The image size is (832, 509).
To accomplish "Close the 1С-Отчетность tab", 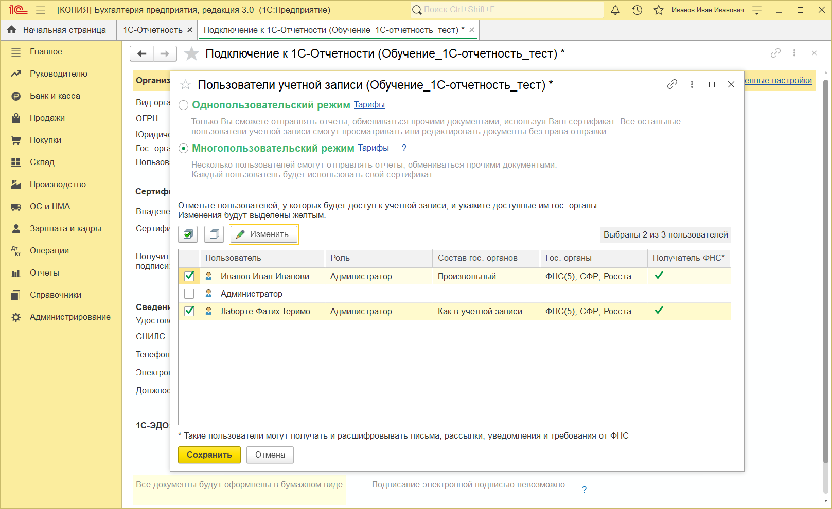I will [x=190, y=30].
